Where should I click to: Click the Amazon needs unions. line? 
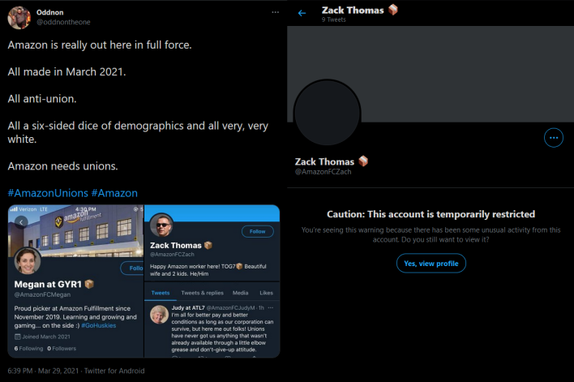62,166
